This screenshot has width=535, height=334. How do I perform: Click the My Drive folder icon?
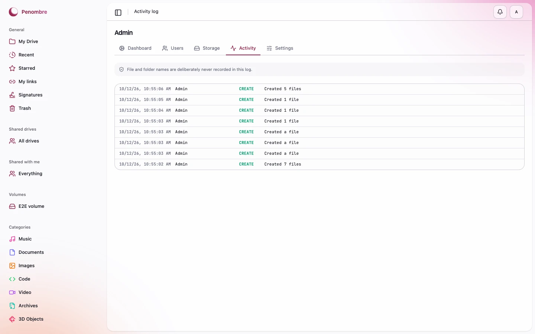click(12, 42)
